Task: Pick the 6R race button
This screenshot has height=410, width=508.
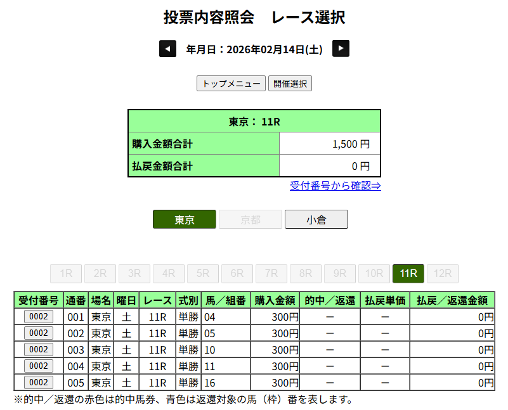Action: coord(237,274)
